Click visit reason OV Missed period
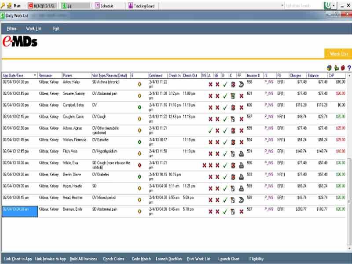This screenshot has height=264, width=352. (104, 198)
